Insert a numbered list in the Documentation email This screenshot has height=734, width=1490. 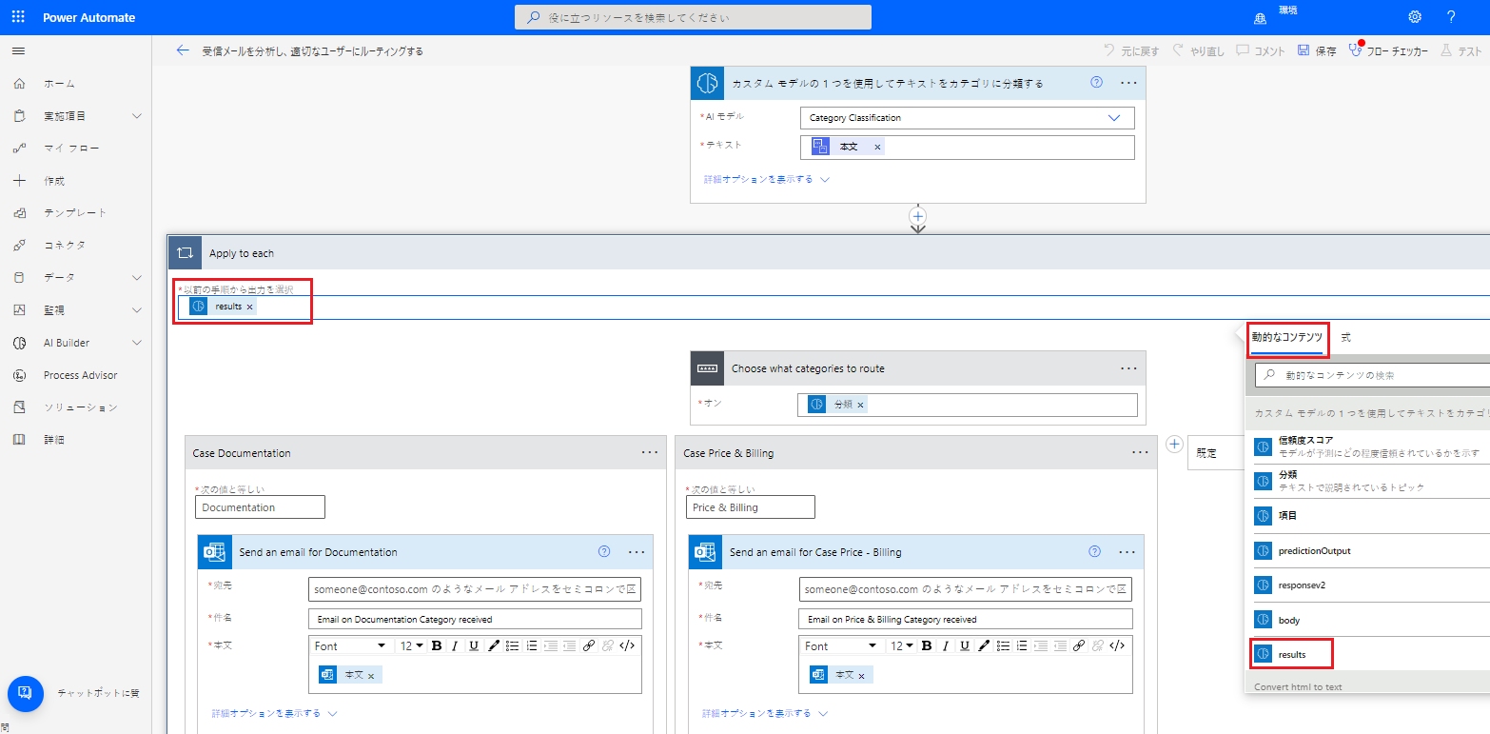532,646
